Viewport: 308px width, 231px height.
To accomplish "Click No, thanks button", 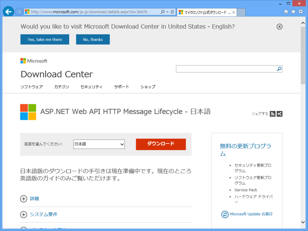I will (93, 40).
